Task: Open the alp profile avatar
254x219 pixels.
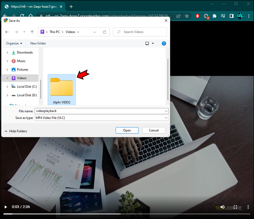Action: click(x=240, y=16)
